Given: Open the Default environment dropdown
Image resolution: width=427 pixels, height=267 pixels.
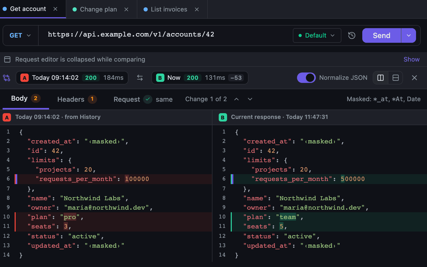Looking at the screenshot, I should 317,35.
